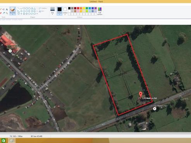Pick the Line shape
The height and width of the screenshot is (143, 191).
click(x=19, y=8)
